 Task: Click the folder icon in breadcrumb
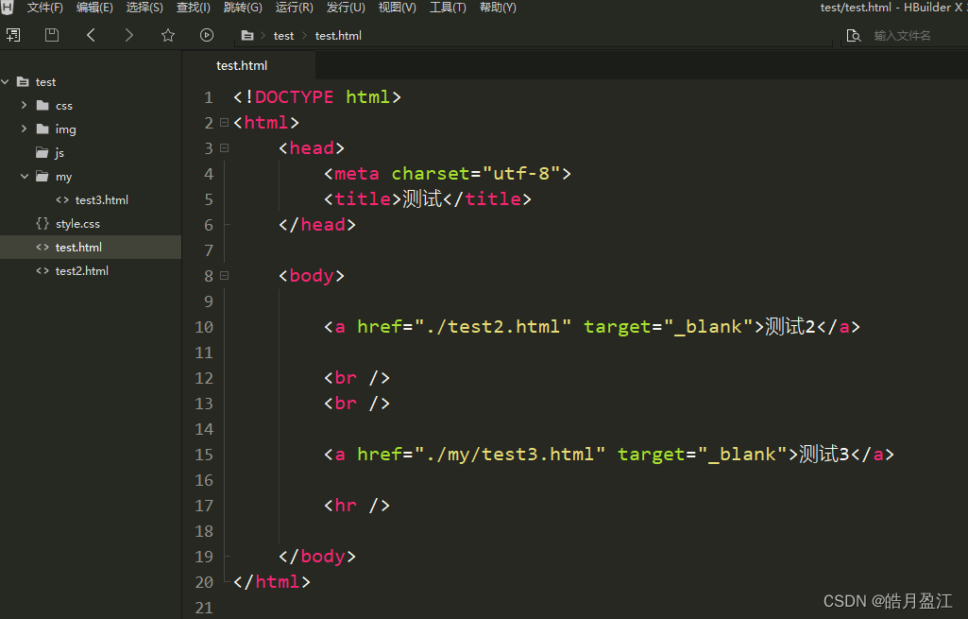click(x=246, y=36)
